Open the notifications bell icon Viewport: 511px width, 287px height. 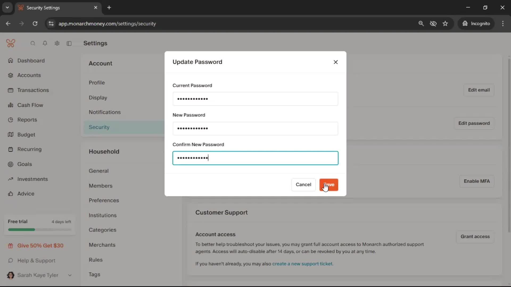(45, 43)
